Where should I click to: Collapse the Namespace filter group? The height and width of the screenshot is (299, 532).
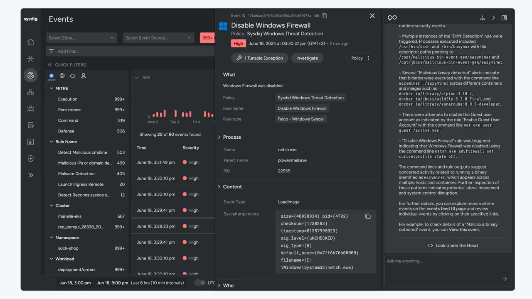[x=52, y=238]
